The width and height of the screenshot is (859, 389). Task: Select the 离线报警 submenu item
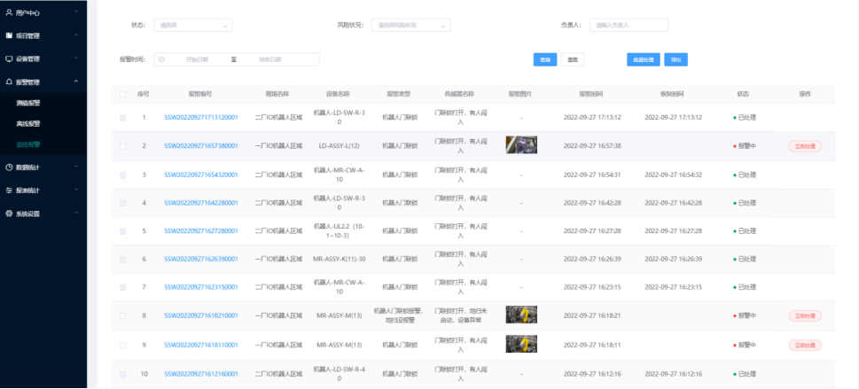point(28,124)
